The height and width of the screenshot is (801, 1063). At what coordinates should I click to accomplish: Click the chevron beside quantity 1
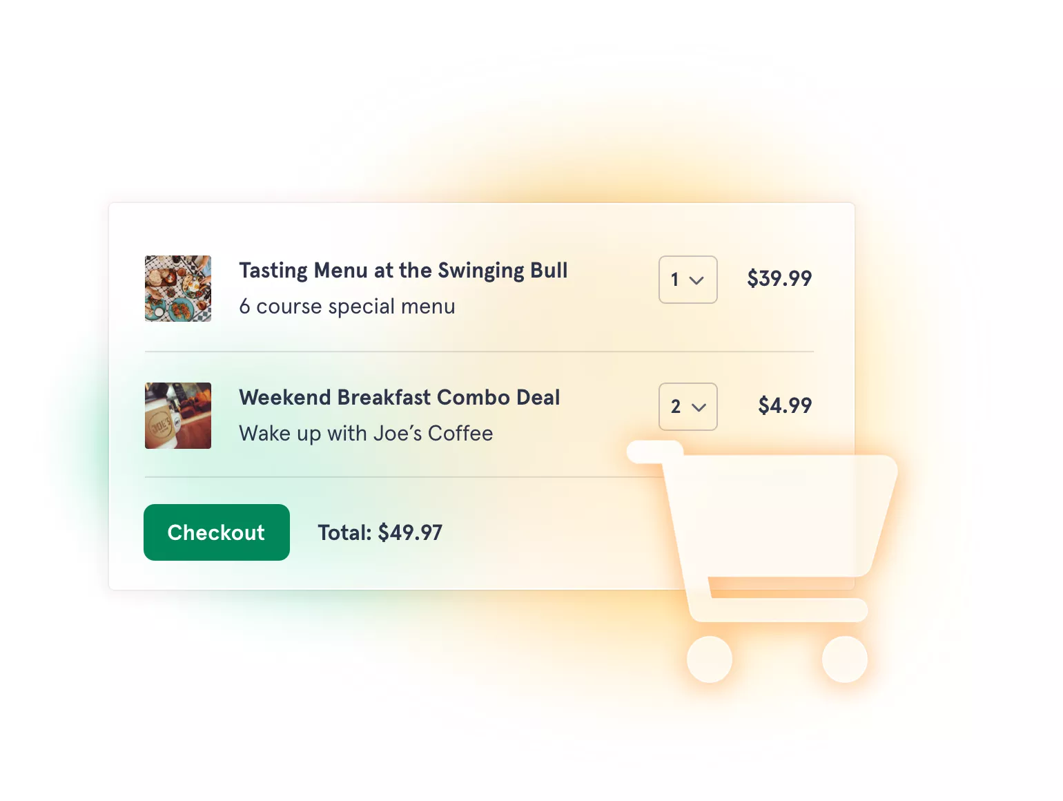click(697, 280)
